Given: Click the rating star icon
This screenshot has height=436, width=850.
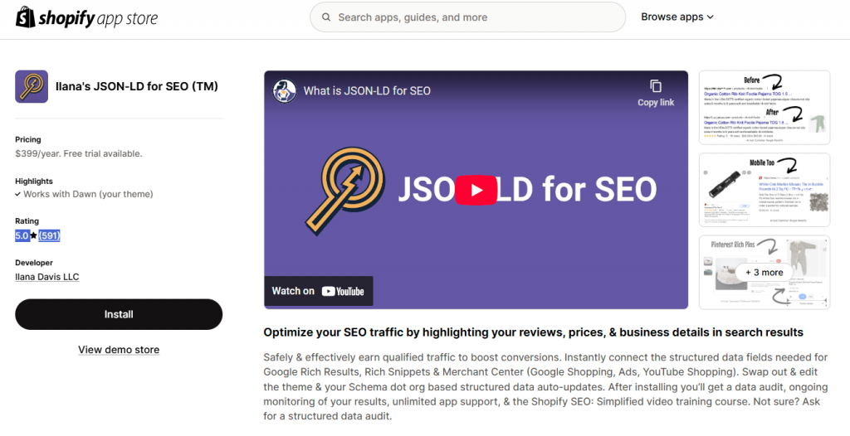Looking at the screenshot, I should (33, 235).
